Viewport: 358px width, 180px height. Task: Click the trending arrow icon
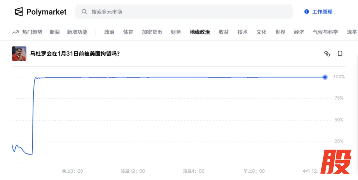[15, 32]
